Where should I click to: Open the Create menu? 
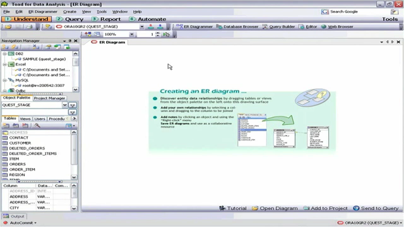click(x=69, y=11)
